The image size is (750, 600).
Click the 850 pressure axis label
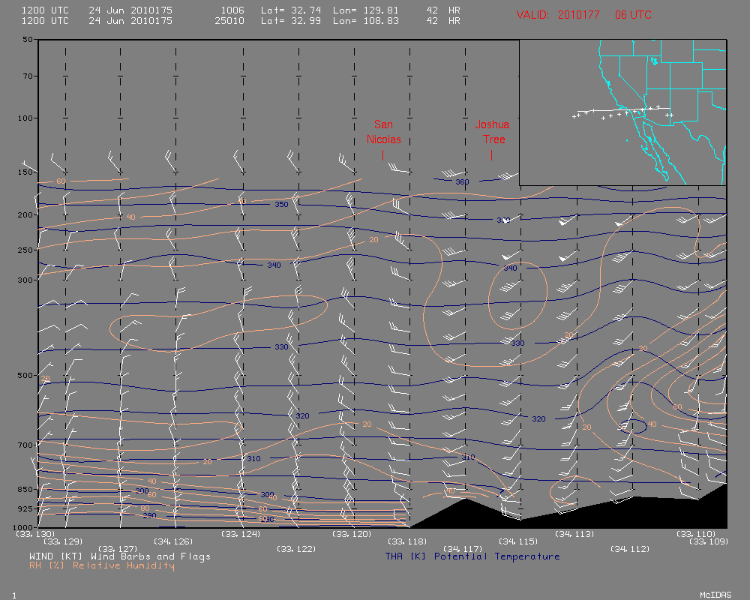click(x=25, y=490)
